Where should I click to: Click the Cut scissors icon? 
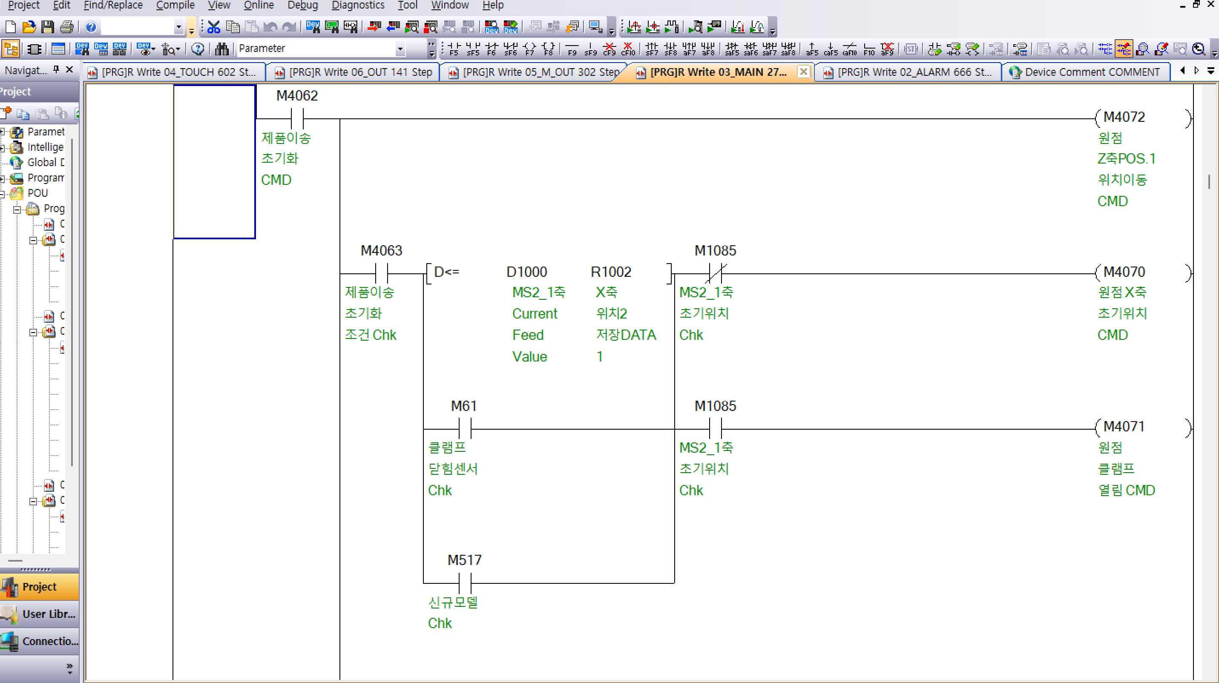[214, 27]
